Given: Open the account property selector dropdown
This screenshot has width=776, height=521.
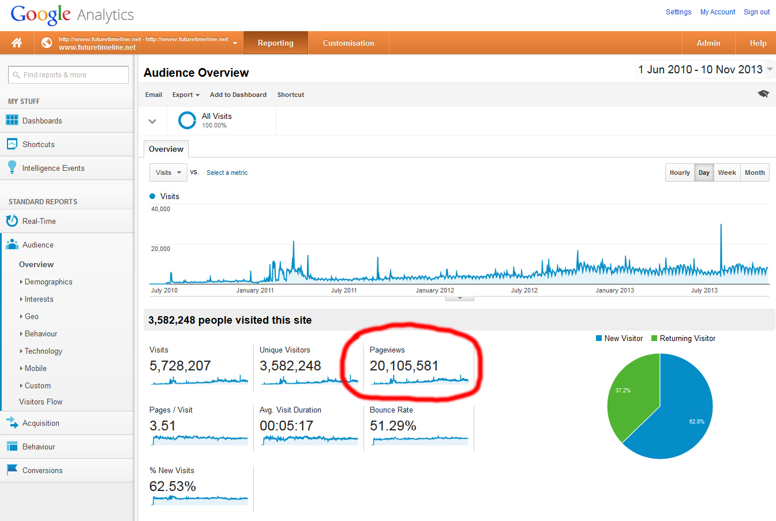Looking at the screenshot, I should (x=235, y=43).
